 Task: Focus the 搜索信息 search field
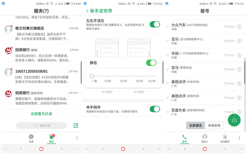[42, 125]
